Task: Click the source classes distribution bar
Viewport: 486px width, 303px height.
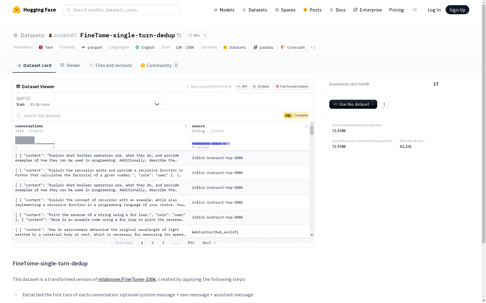Action: coord(211,144)
